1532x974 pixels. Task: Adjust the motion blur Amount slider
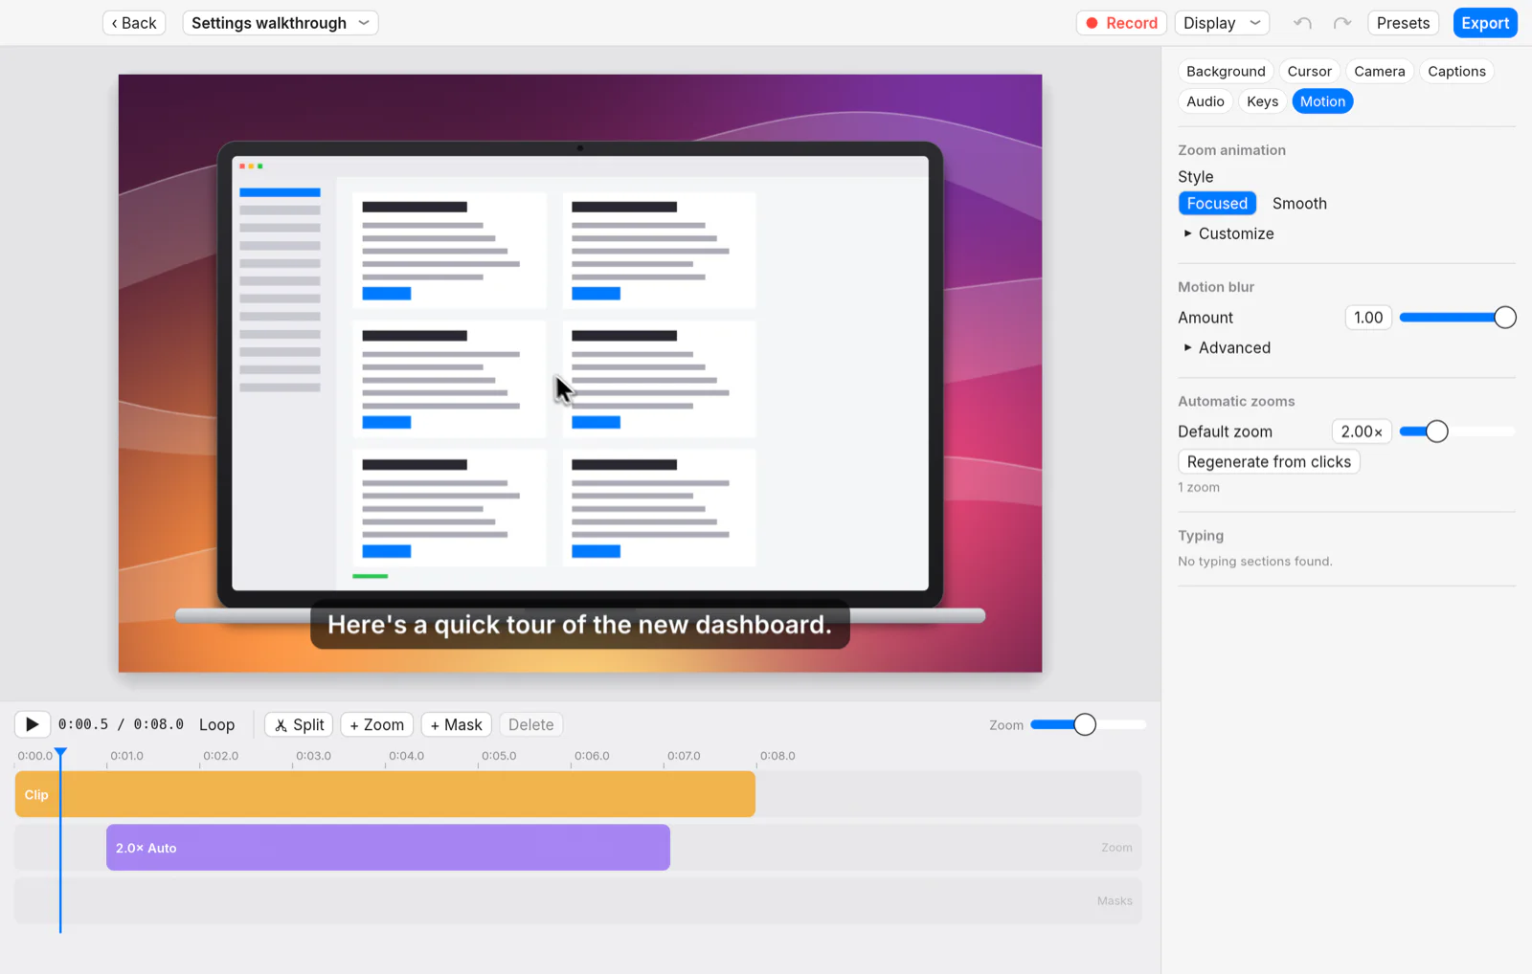coord(1504,318)
